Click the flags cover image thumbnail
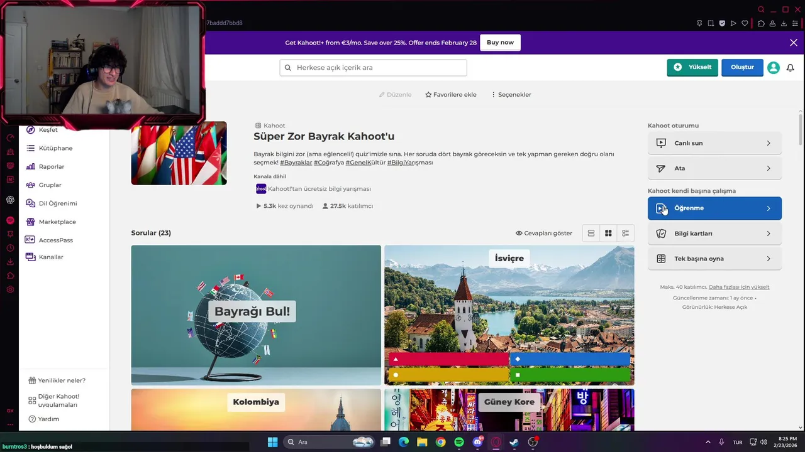Screen dimensions: 805x452 [179, 153]
